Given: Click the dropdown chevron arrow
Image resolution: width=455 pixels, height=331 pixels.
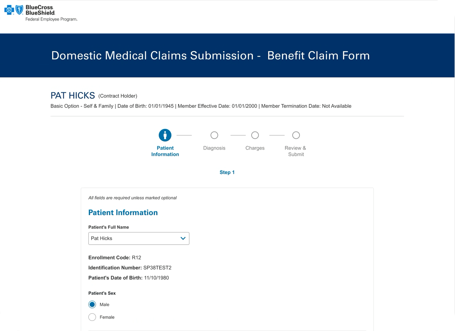Looking at the screenshot, I should pyautogui.click(x=183, y=238).
